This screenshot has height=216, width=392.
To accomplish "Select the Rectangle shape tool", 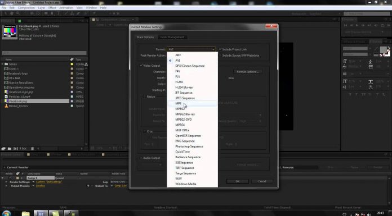I will 46,13.
